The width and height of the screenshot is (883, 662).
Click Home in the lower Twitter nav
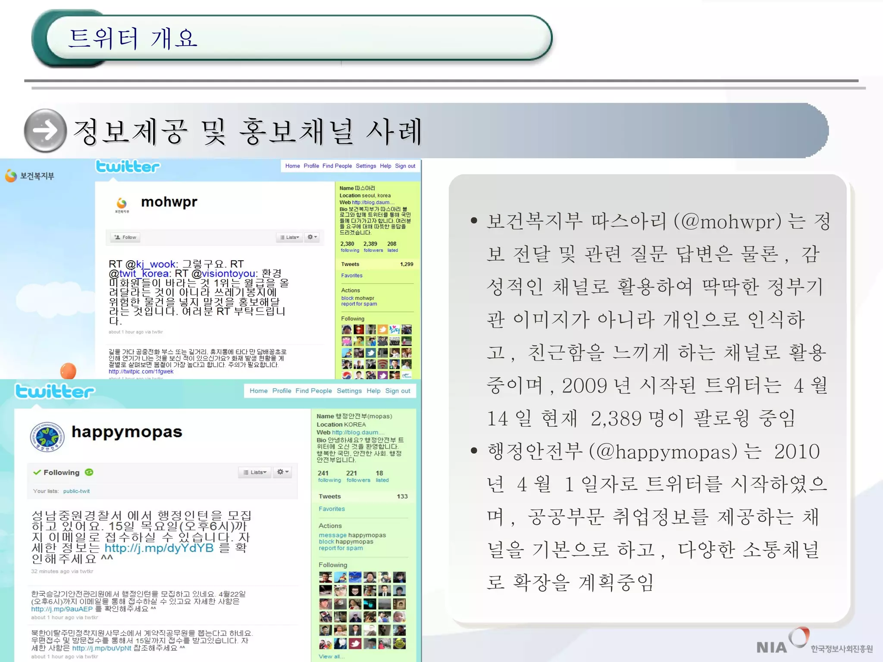click(258, 391)
